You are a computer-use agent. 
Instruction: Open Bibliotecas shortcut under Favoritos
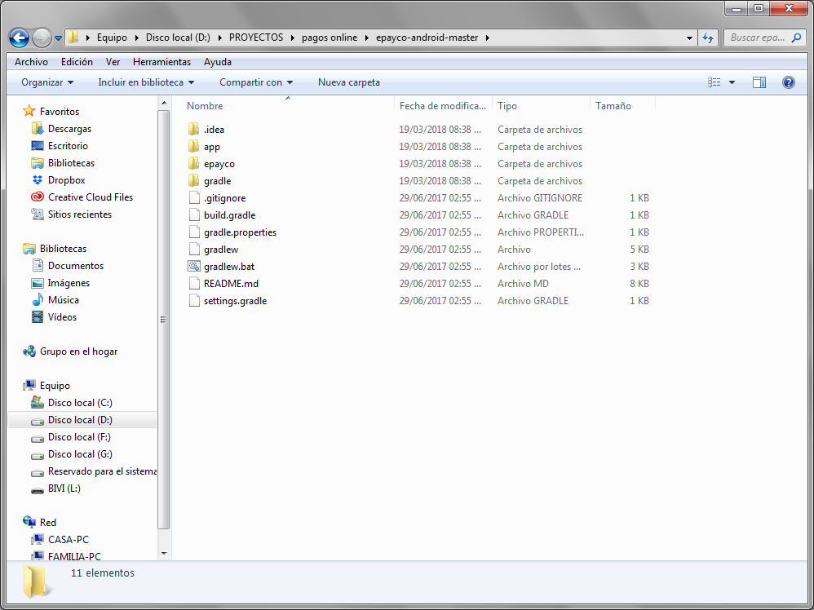pos(71,162)
